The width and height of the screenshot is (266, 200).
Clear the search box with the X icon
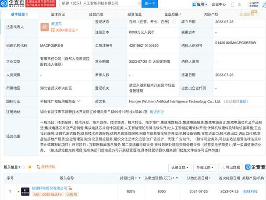coord(139,3)
